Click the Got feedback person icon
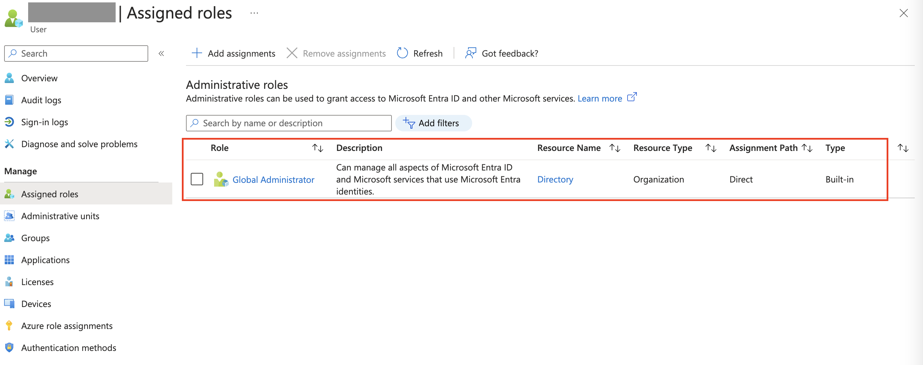Image resolution: width=923 pixels, height=365 pixels. click(470, 54)
